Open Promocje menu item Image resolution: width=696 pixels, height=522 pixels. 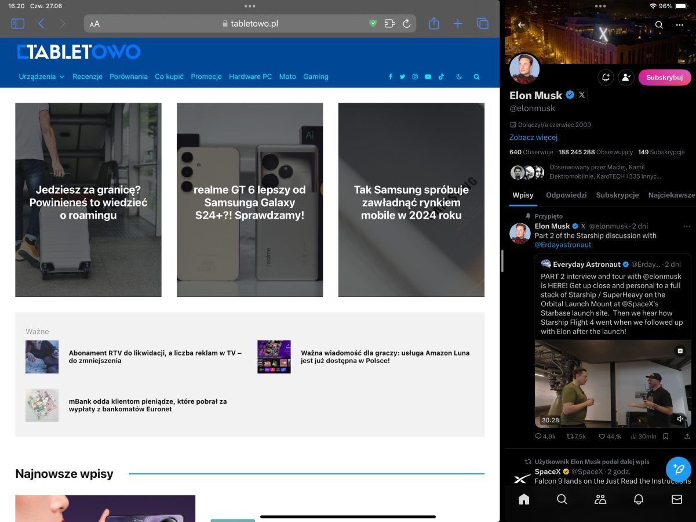tap(206, 77)
